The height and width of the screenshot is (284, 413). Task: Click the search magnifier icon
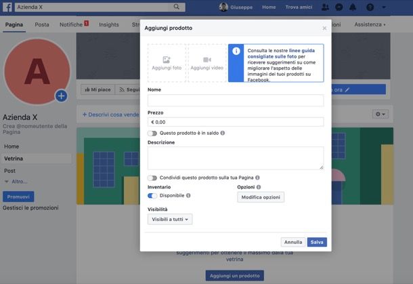pos(177,7)
